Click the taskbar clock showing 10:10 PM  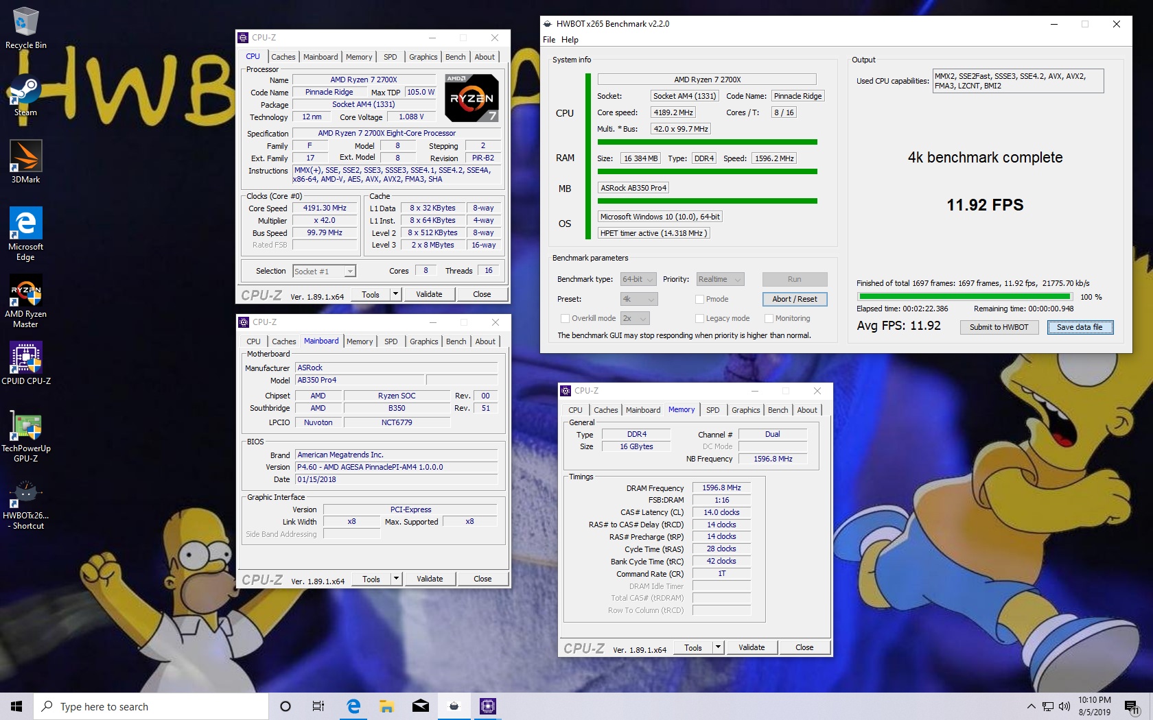pos(1095,706)
